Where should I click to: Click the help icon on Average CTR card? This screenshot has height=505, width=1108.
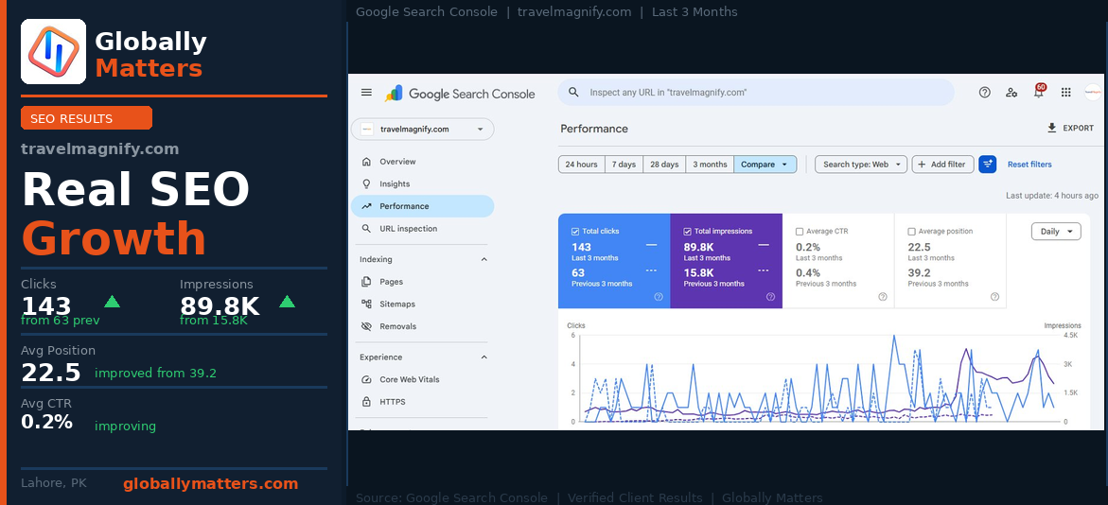coord(883,297)
